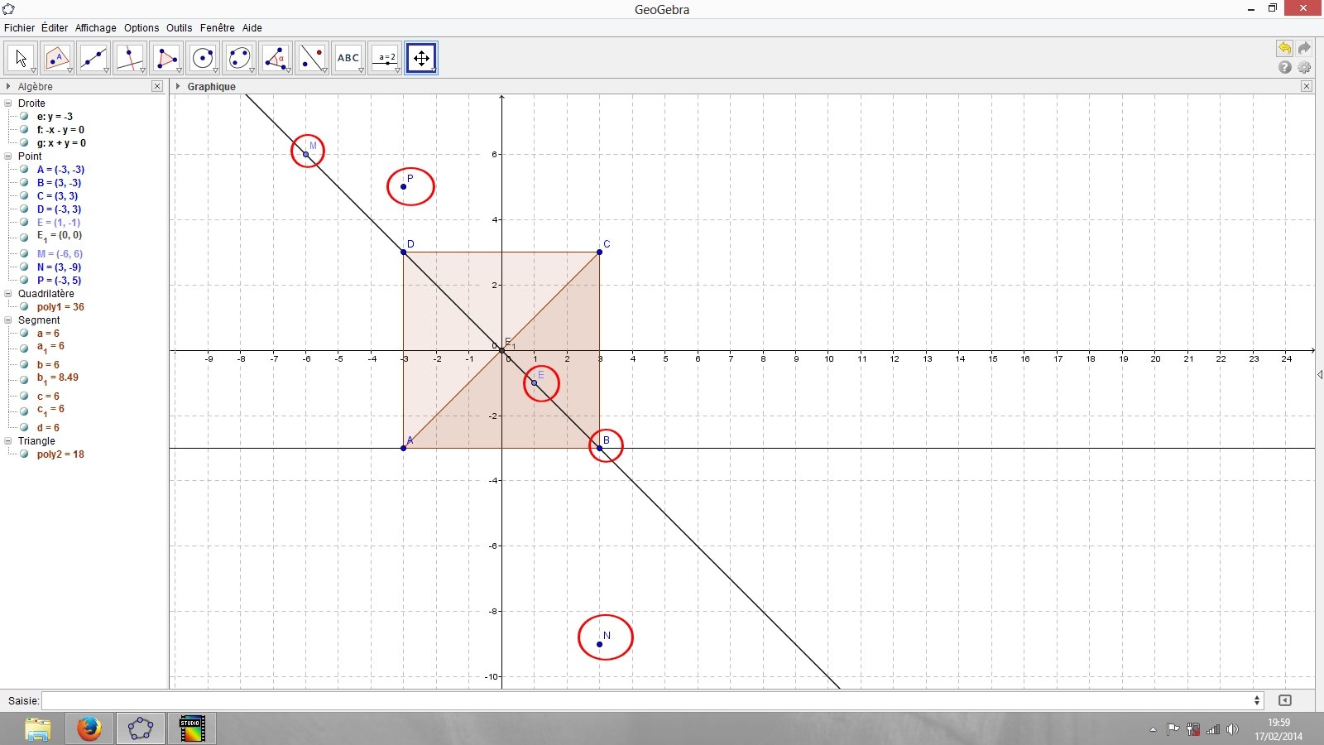Select the Angle measurement tool
The width and height of the screenshot is (1324, 745).
pyautogui.click(x=276, y=58)
